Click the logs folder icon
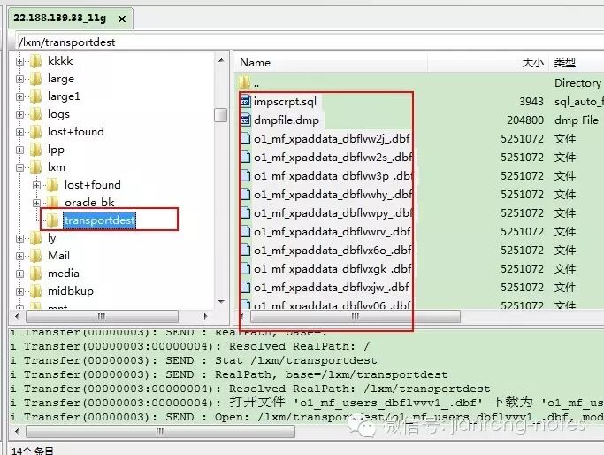The width and height of the screenshot is (604, 455). click(36, 114)
